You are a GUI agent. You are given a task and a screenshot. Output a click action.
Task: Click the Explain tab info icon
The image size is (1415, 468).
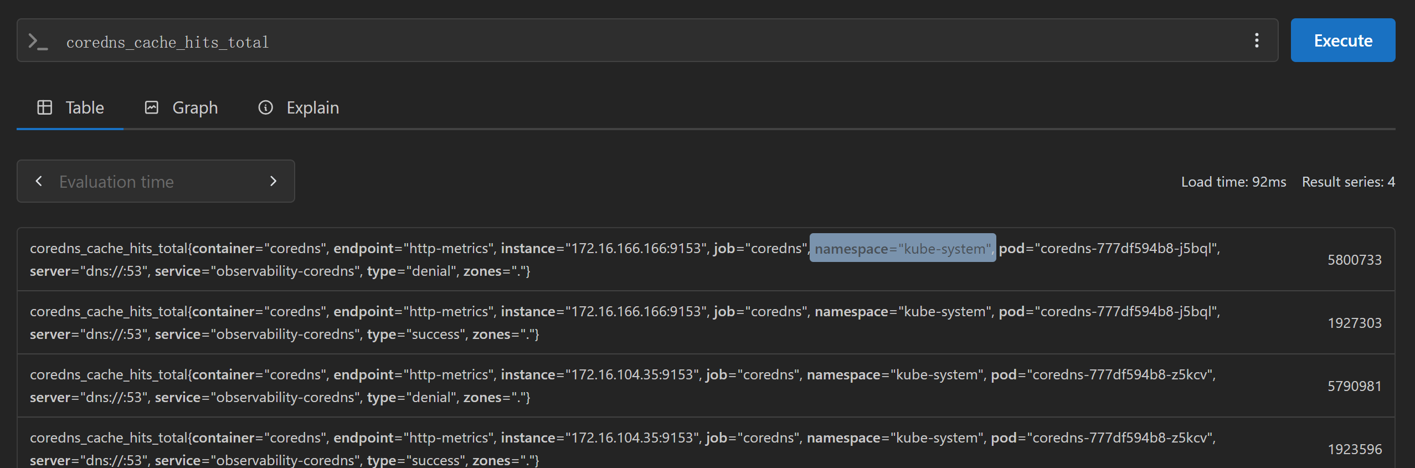(x=266, y=107)
